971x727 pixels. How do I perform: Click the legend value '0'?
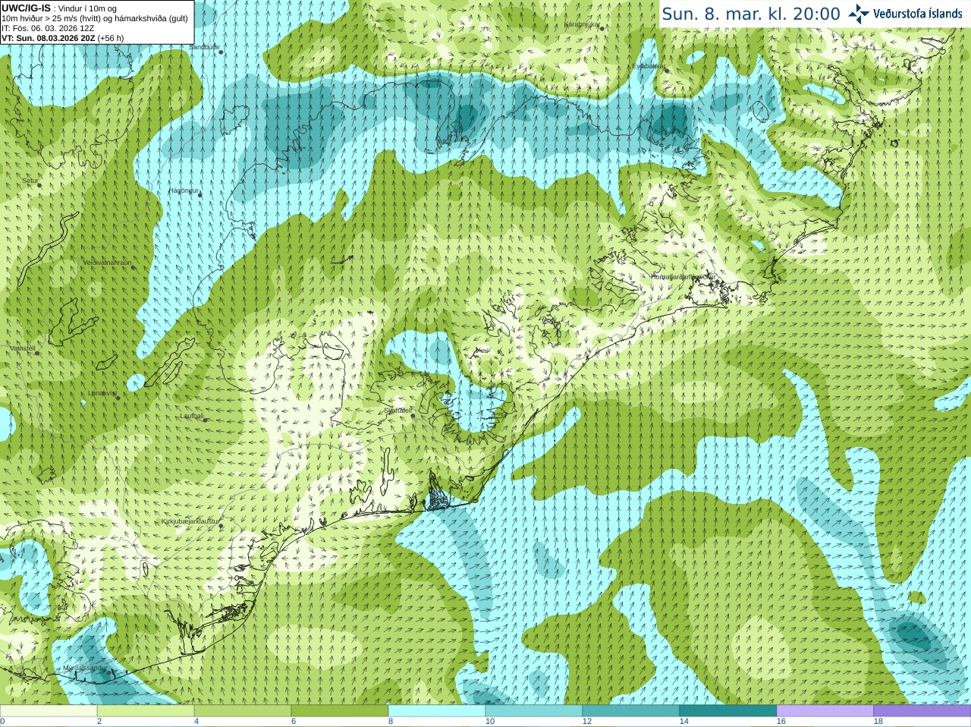tap(2, 722)
